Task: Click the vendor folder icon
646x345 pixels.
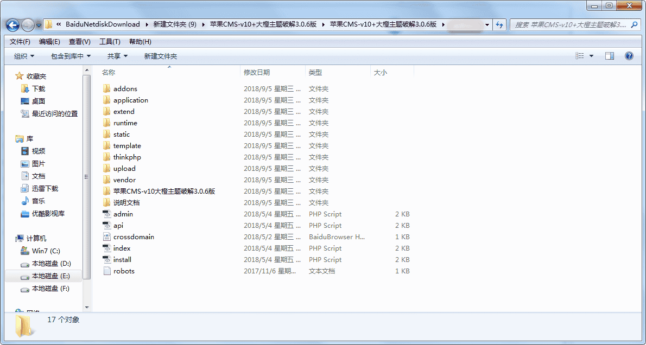Action: pyautogui.click(x=107, y=180)
